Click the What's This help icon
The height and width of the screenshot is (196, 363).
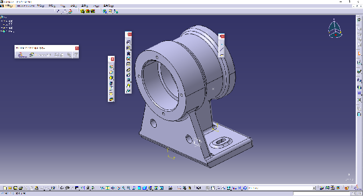tap(53, 188)
